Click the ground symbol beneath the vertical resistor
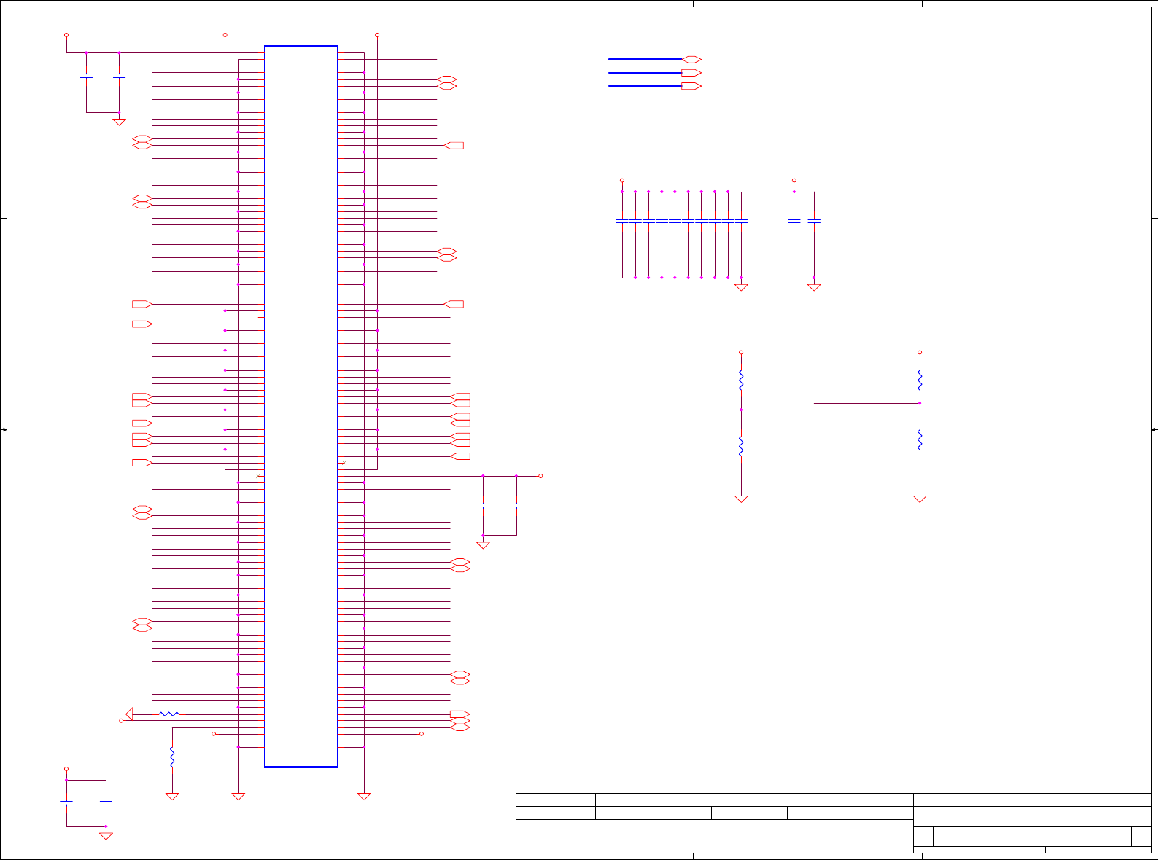 172,797
